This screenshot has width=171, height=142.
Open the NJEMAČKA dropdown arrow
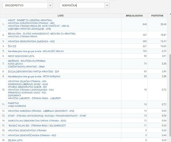coord(107,5)
